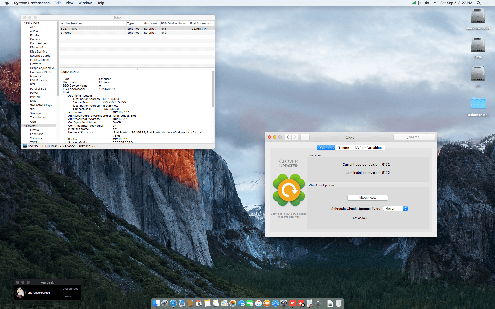The height and width of the screenshot is (309, 495).
Task: Select the Dokumentasi folder on desktop
Action: point(478,106)
